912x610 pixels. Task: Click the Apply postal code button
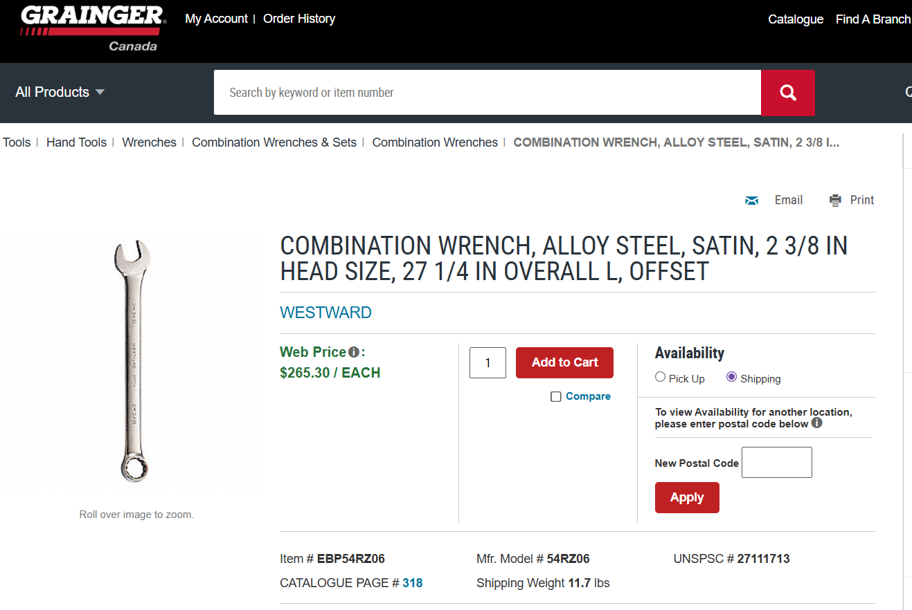point(687,497)
